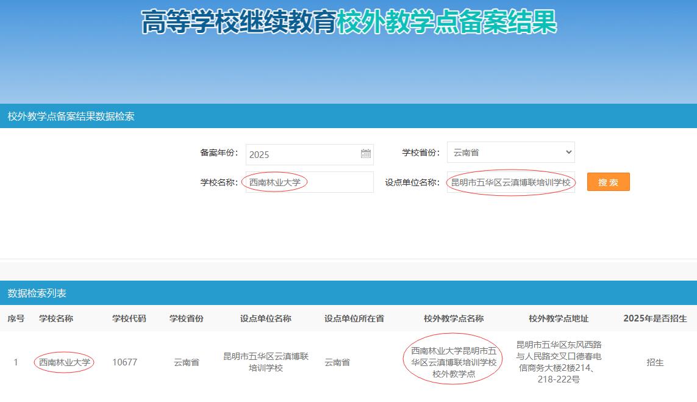Click the 招生 status cell in the row
The height and width of the screenshot is (402, 697).
pos(655,362)
